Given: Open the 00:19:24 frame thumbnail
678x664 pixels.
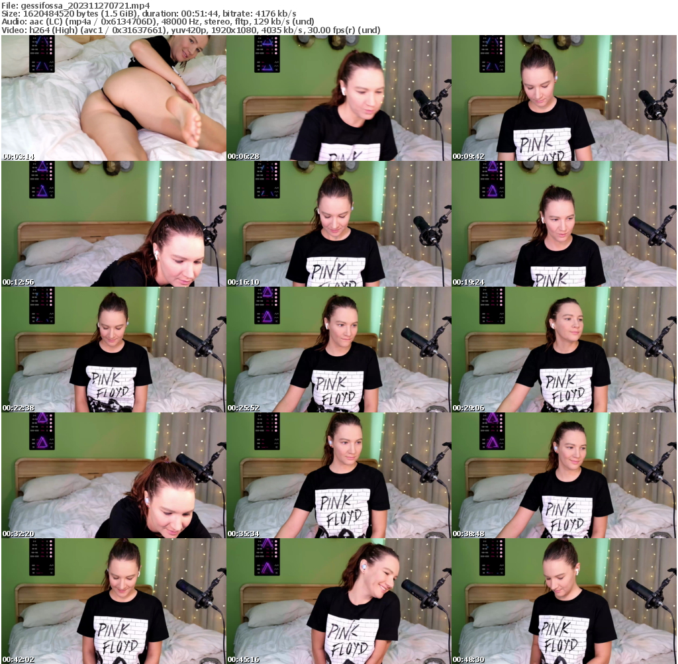Looking at the screenshot, I should point(564,223).
